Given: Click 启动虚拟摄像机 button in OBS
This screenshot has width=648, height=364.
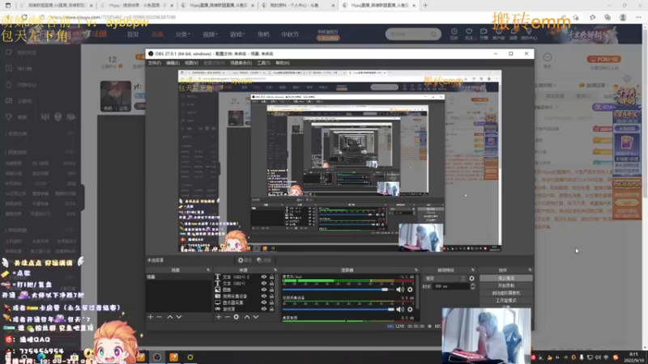Looking at the screenshot, I should 505,293.
